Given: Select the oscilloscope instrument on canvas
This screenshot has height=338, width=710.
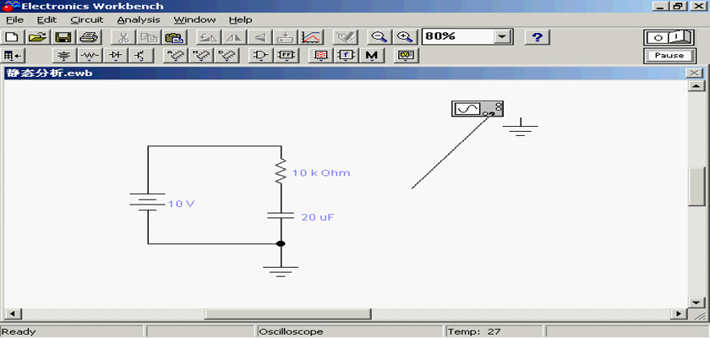Looking at the screenshot, I should point(478,109).
